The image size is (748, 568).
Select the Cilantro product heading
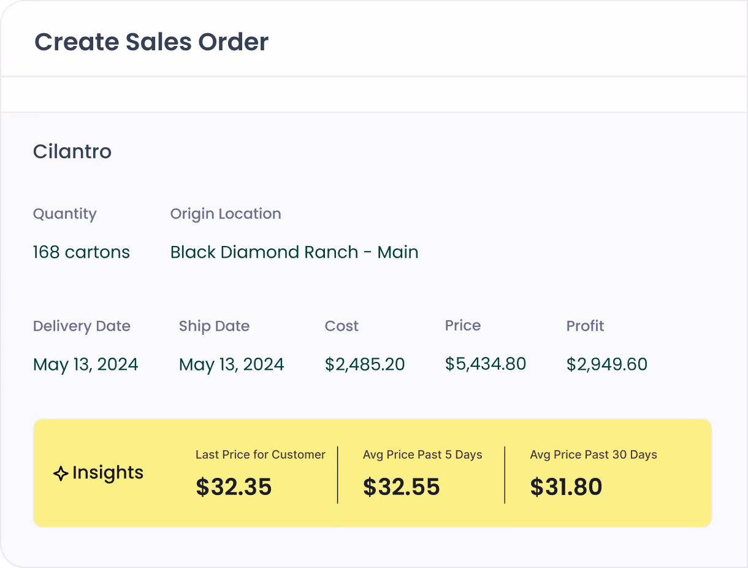pos(72,152)
